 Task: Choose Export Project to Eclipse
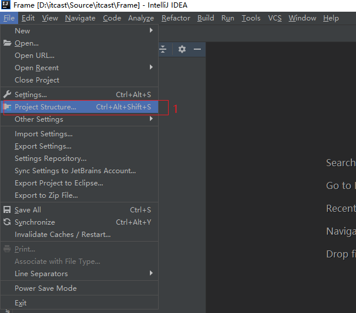point(59,183)
